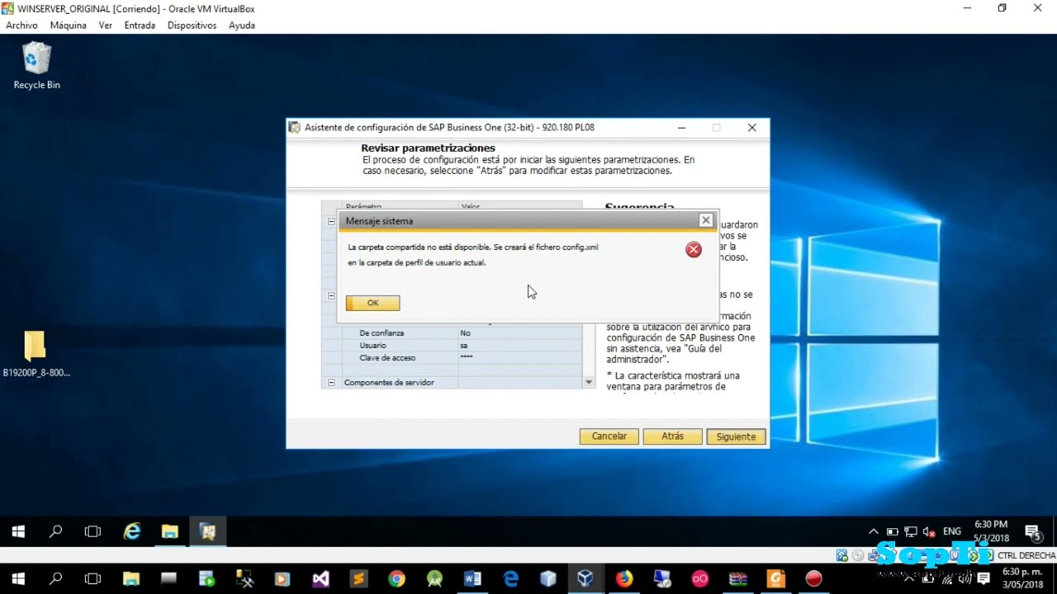Open Microsoft Edge from host taskbar
1057x594 pixels.
(x=510, y=578)
